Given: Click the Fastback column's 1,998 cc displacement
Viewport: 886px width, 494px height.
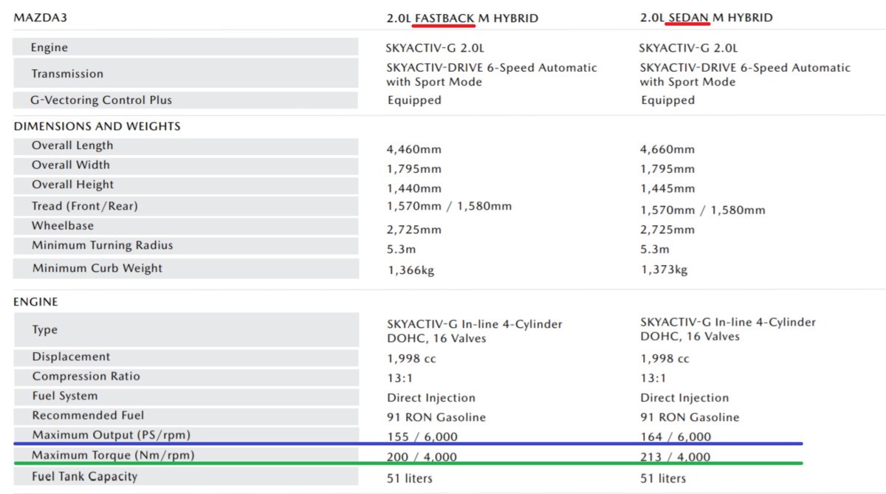Looking at the screenshot, I should click(x=411, y=359).
